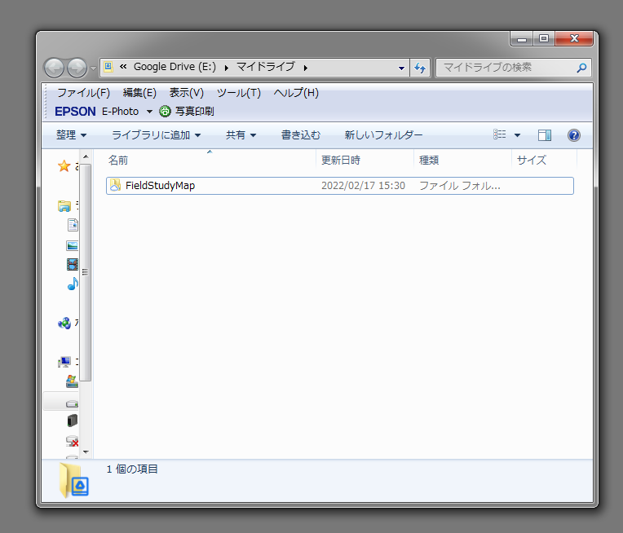
Task: Open the Music library icon
Action: (x=73, y=284)
